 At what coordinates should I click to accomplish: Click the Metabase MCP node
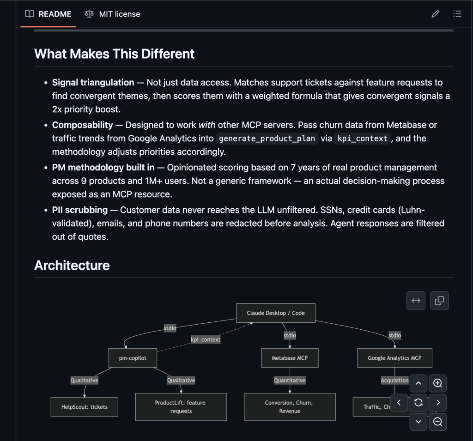click(x=290, y=358)
